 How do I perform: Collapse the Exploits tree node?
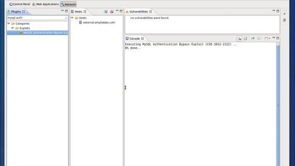click(12, 28)
